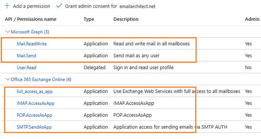The height and width of the screenshot is (139, 261).
Task: Open the IMAP.AccessAsApp permission link
Action: click(x=35, y=103)
